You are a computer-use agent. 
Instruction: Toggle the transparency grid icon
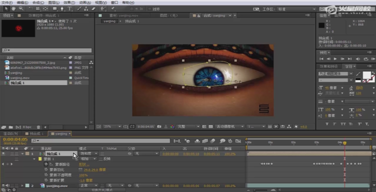point(210,127)
